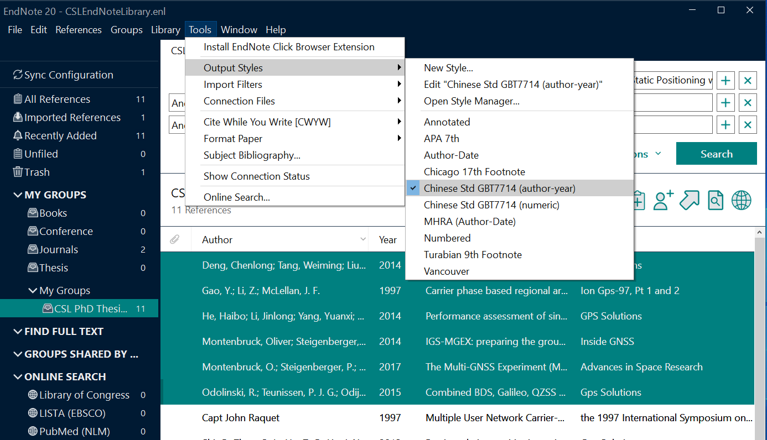Viewport: 767px width, 440px height.
Task: Open the Edit menu
Action: [x=39, y=30]
